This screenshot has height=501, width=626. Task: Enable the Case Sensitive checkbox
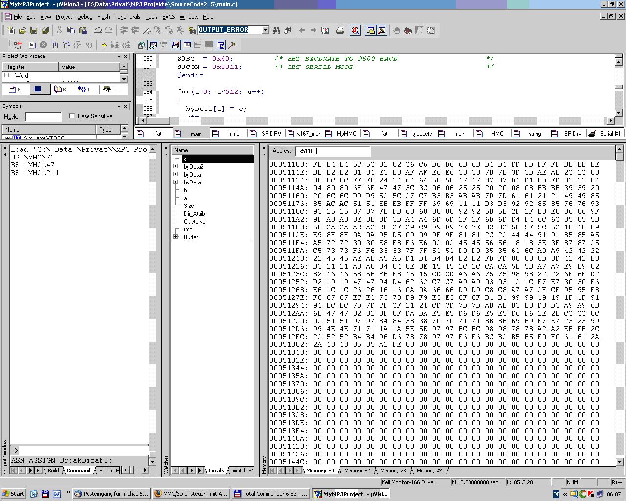point(72,116)
